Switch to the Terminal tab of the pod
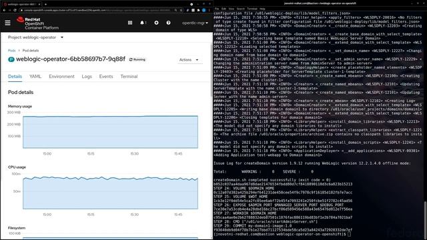 coord(129,77)
